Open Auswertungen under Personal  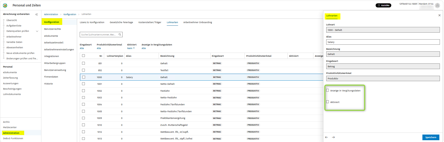pyautogui.click(x=11, y=83)
